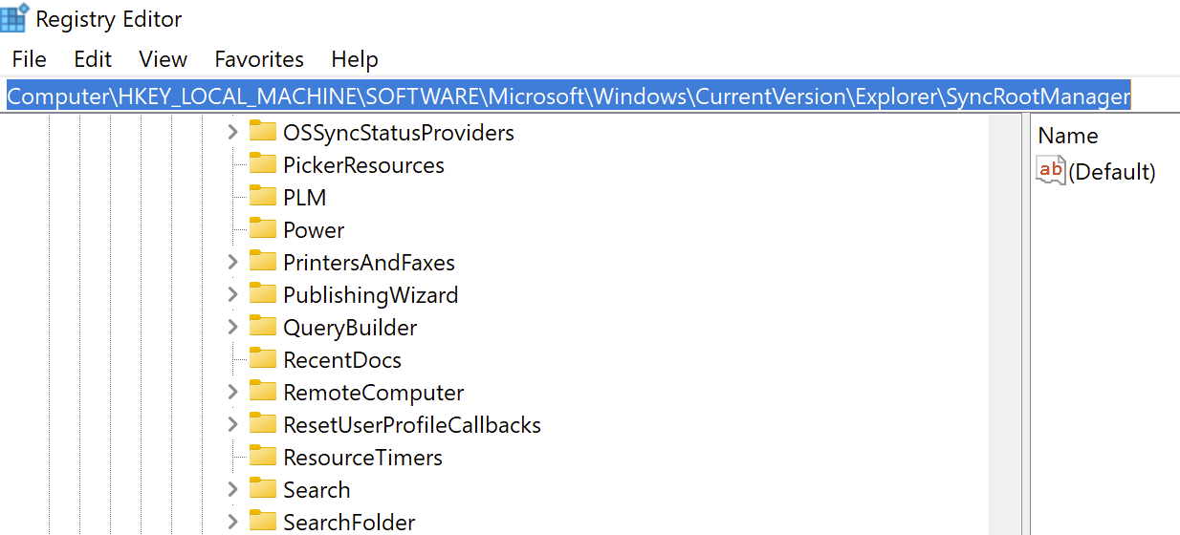This screenshot has height=535, width=1180.
Task: Click the Power folder icon
Action: pos(262,229)
